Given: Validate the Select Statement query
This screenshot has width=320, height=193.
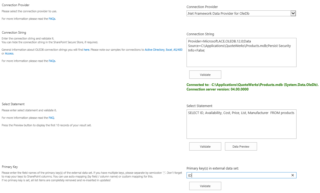Looking at the screenshot, I should pos(205,147).
